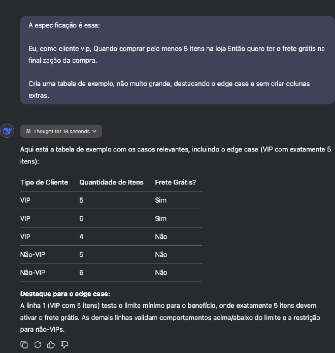
Task: Expand the Thought for 18 seconds panel
Action: coord(61,132)
